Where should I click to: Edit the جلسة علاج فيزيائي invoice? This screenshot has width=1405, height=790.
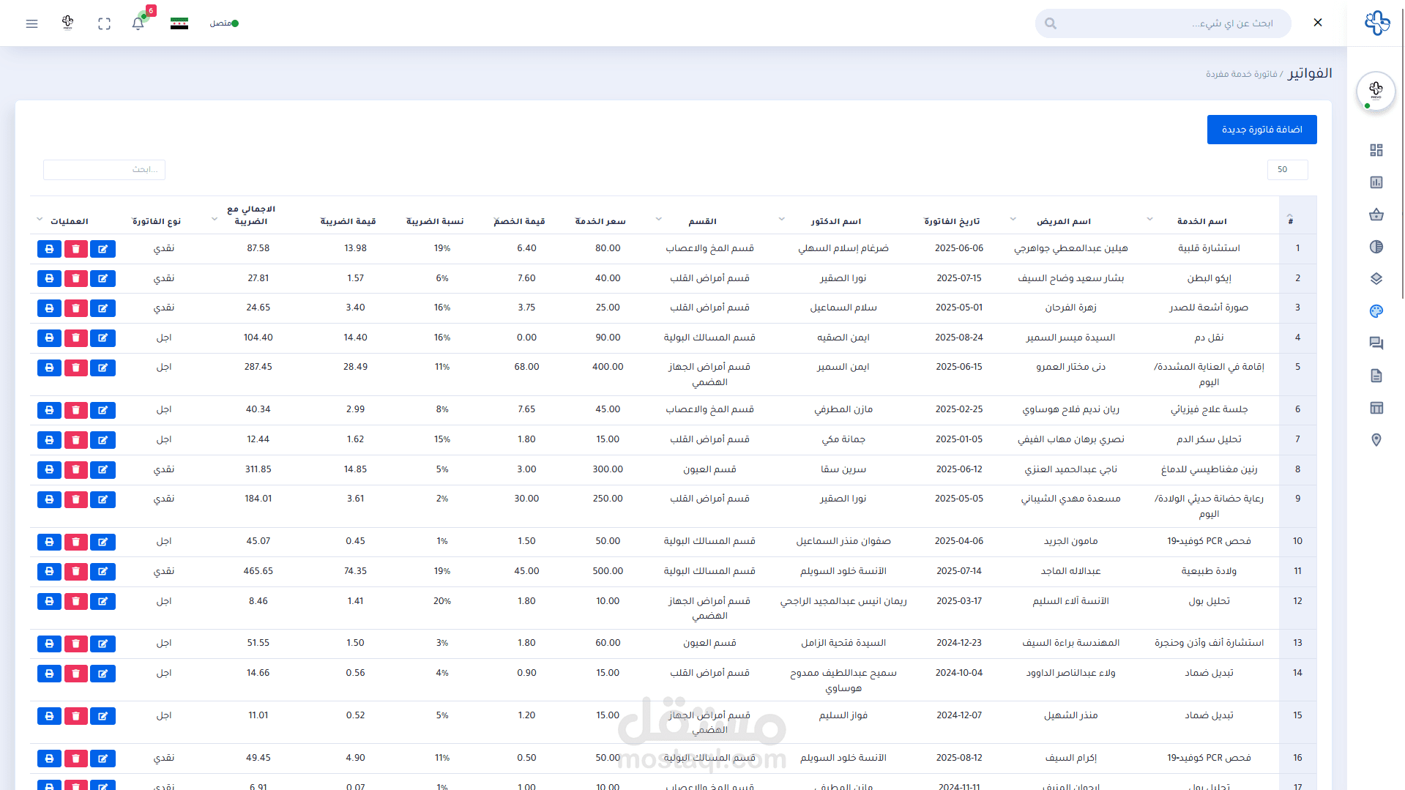pyautogui.click(x=103, y=410)
